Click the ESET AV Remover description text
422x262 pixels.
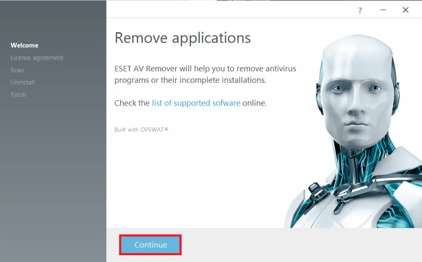(205, 74)
